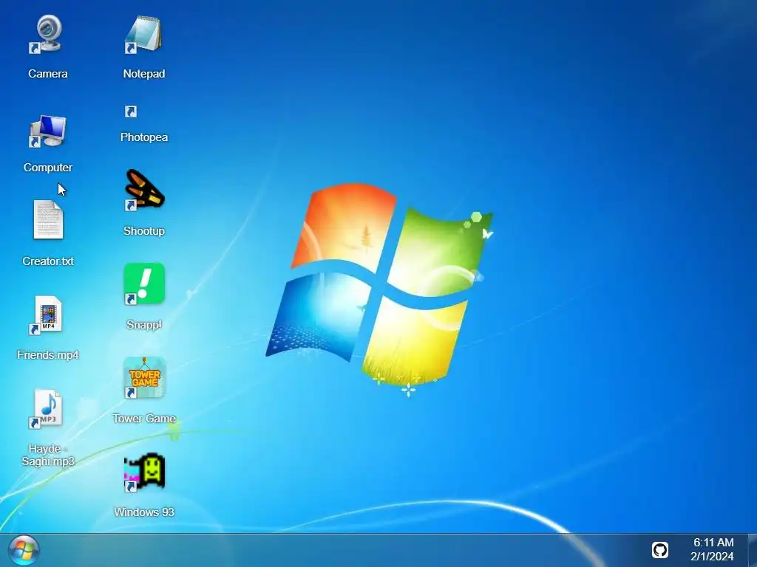The width and height of the screenshot is (757, 567).
Task: Launch the Tower Game icon
Action: [x=144, y=377]
